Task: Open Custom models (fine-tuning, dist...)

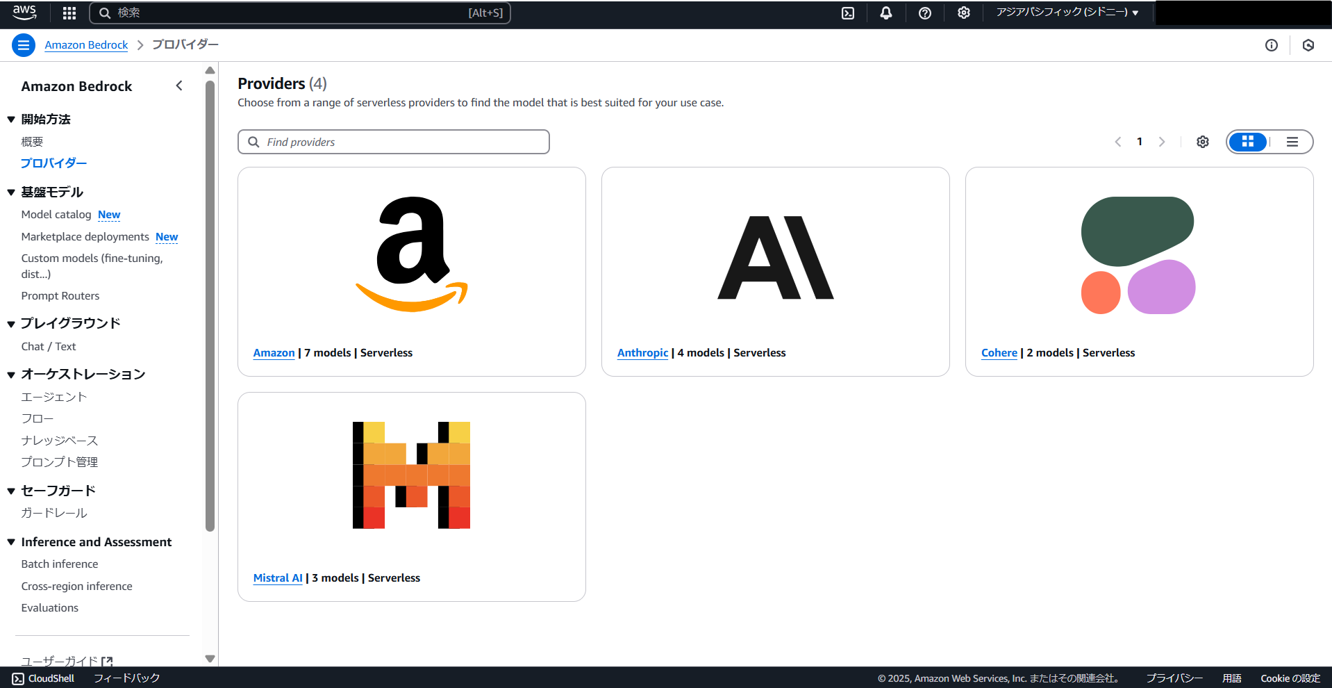Action: pyautogui.click(x=92, y=265)
